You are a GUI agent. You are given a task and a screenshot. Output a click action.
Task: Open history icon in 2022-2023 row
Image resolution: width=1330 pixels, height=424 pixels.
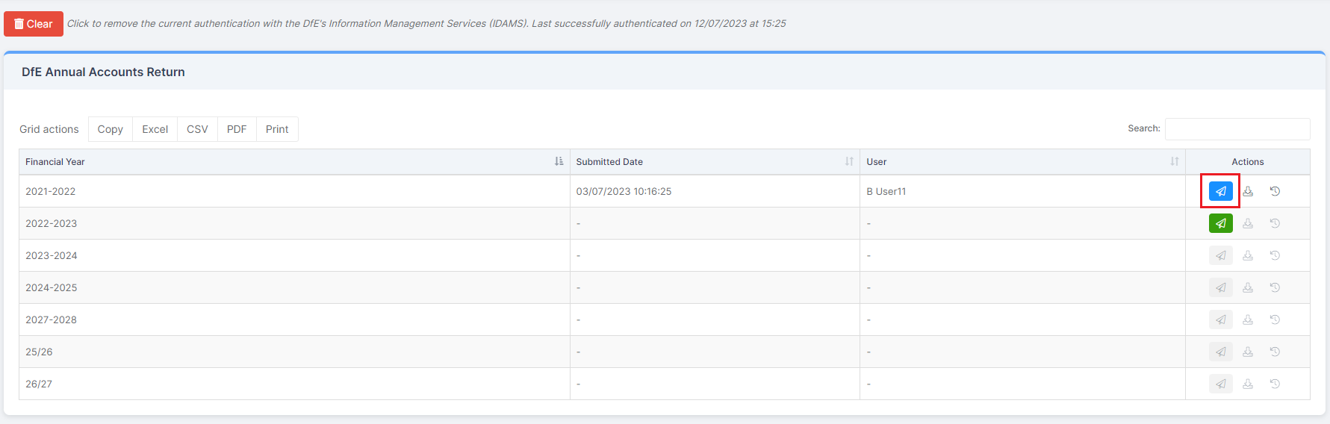pos(1275,223)
